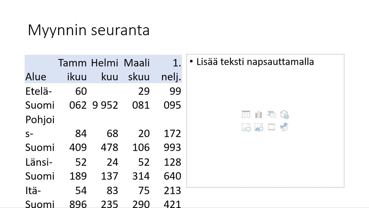The image size is (369, 208).
Task: Click the '24 137' Helmikuu value cell
Action: (104, 169)
